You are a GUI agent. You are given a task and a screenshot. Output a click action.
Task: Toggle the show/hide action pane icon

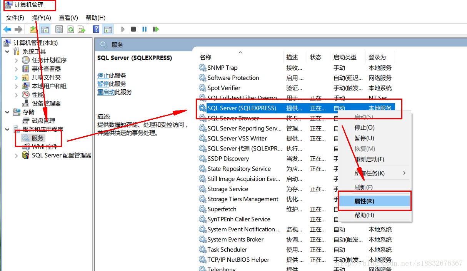[108, 29]
